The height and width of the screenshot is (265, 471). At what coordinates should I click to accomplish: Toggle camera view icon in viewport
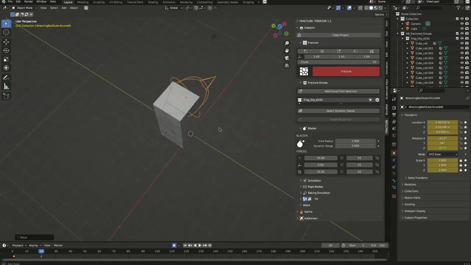[x=287, y=58]
